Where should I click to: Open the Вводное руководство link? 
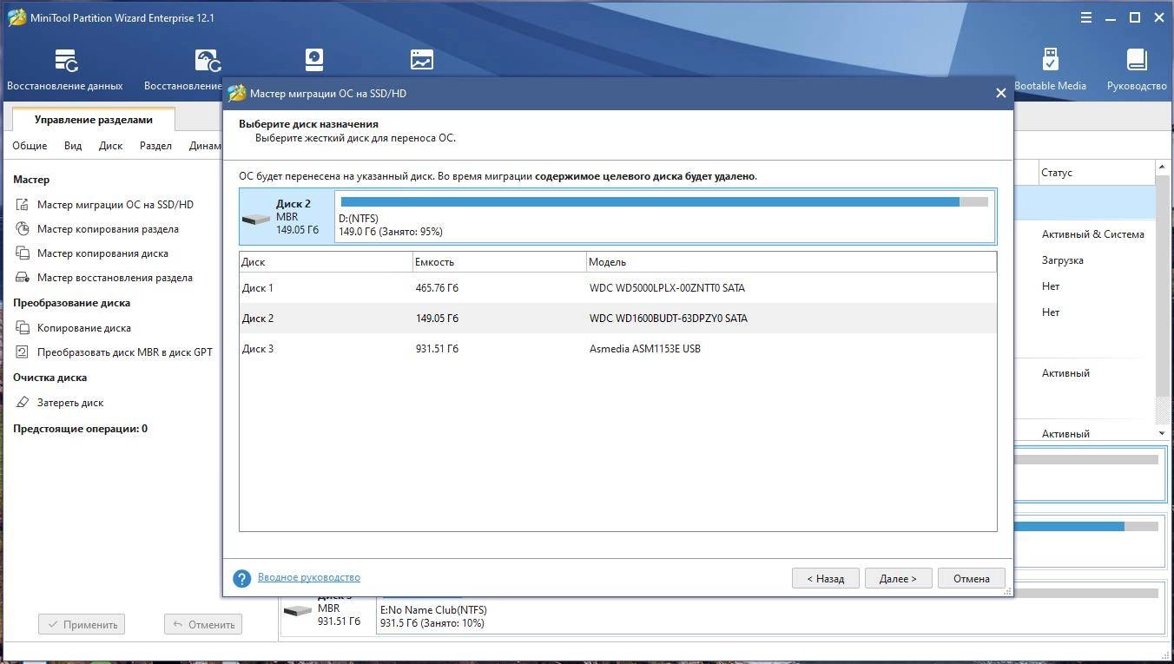coord(308,577)
